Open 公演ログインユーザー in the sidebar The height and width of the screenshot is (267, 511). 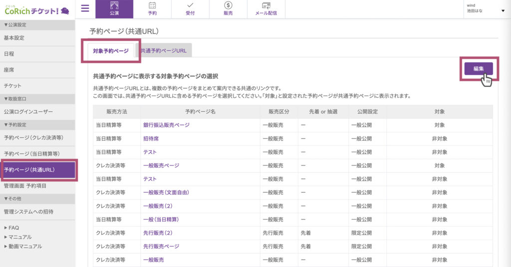tap(28, 112)
